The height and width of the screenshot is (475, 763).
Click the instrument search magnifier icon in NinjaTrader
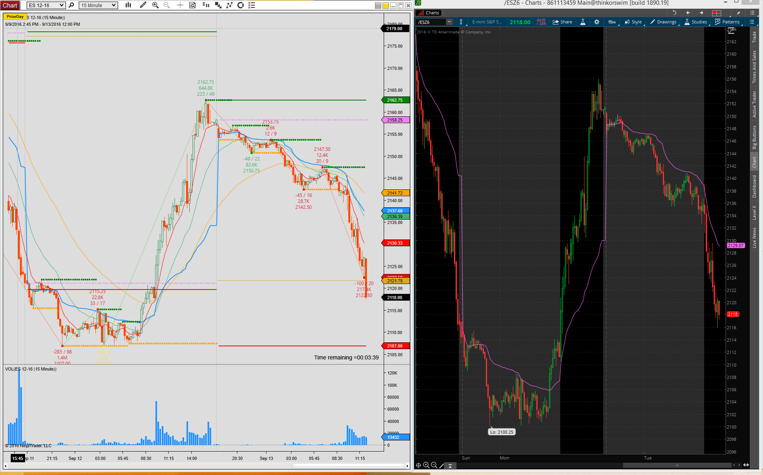72,5
